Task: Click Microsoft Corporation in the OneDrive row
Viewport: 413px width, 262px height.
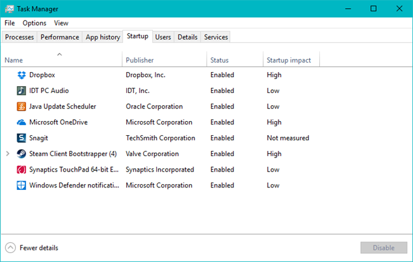Action: click(x=159, y=122)
